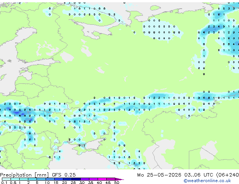Screen dimensions: 239x184
Task: Click the legend label '20'
Action: click(64, 182)
